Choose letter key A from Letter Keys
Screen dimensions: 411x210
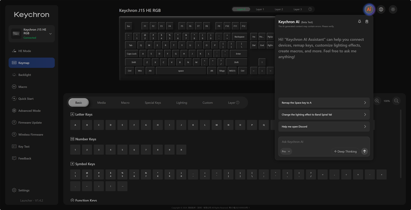[x=75, y=125]
